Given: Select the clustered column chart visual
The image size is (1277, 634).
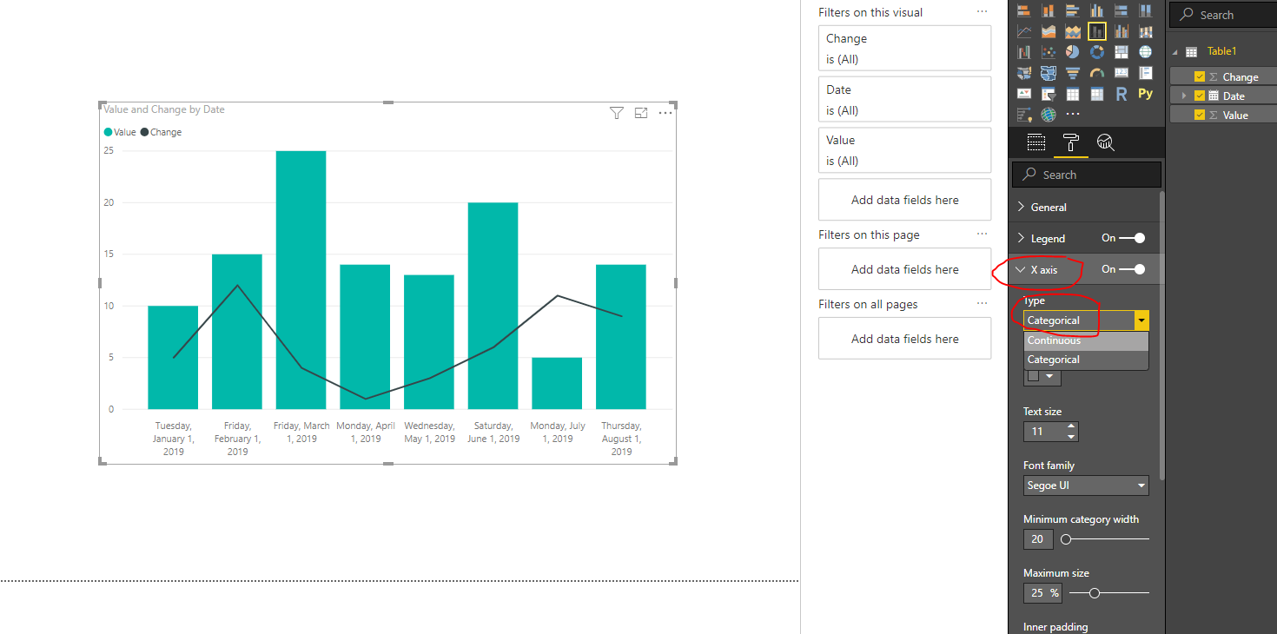Looking at the screenshot, I should (x=1097, y=10).
